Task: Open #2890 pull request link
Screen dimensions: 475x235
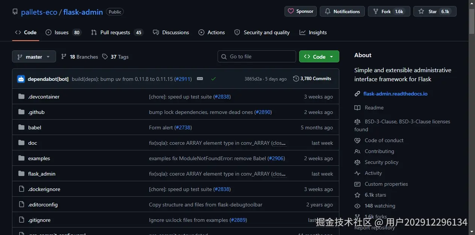Action: coord(263,112)
